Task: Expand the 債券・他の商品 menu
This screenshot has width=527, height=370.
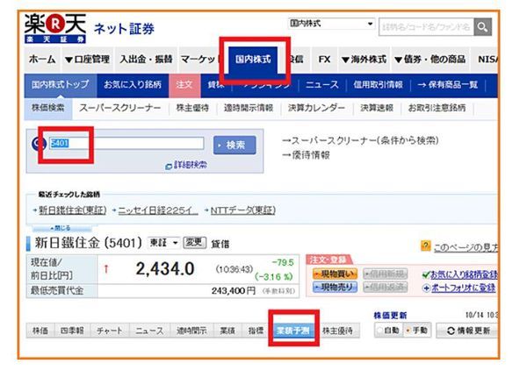Action: (x=430, y=60)
